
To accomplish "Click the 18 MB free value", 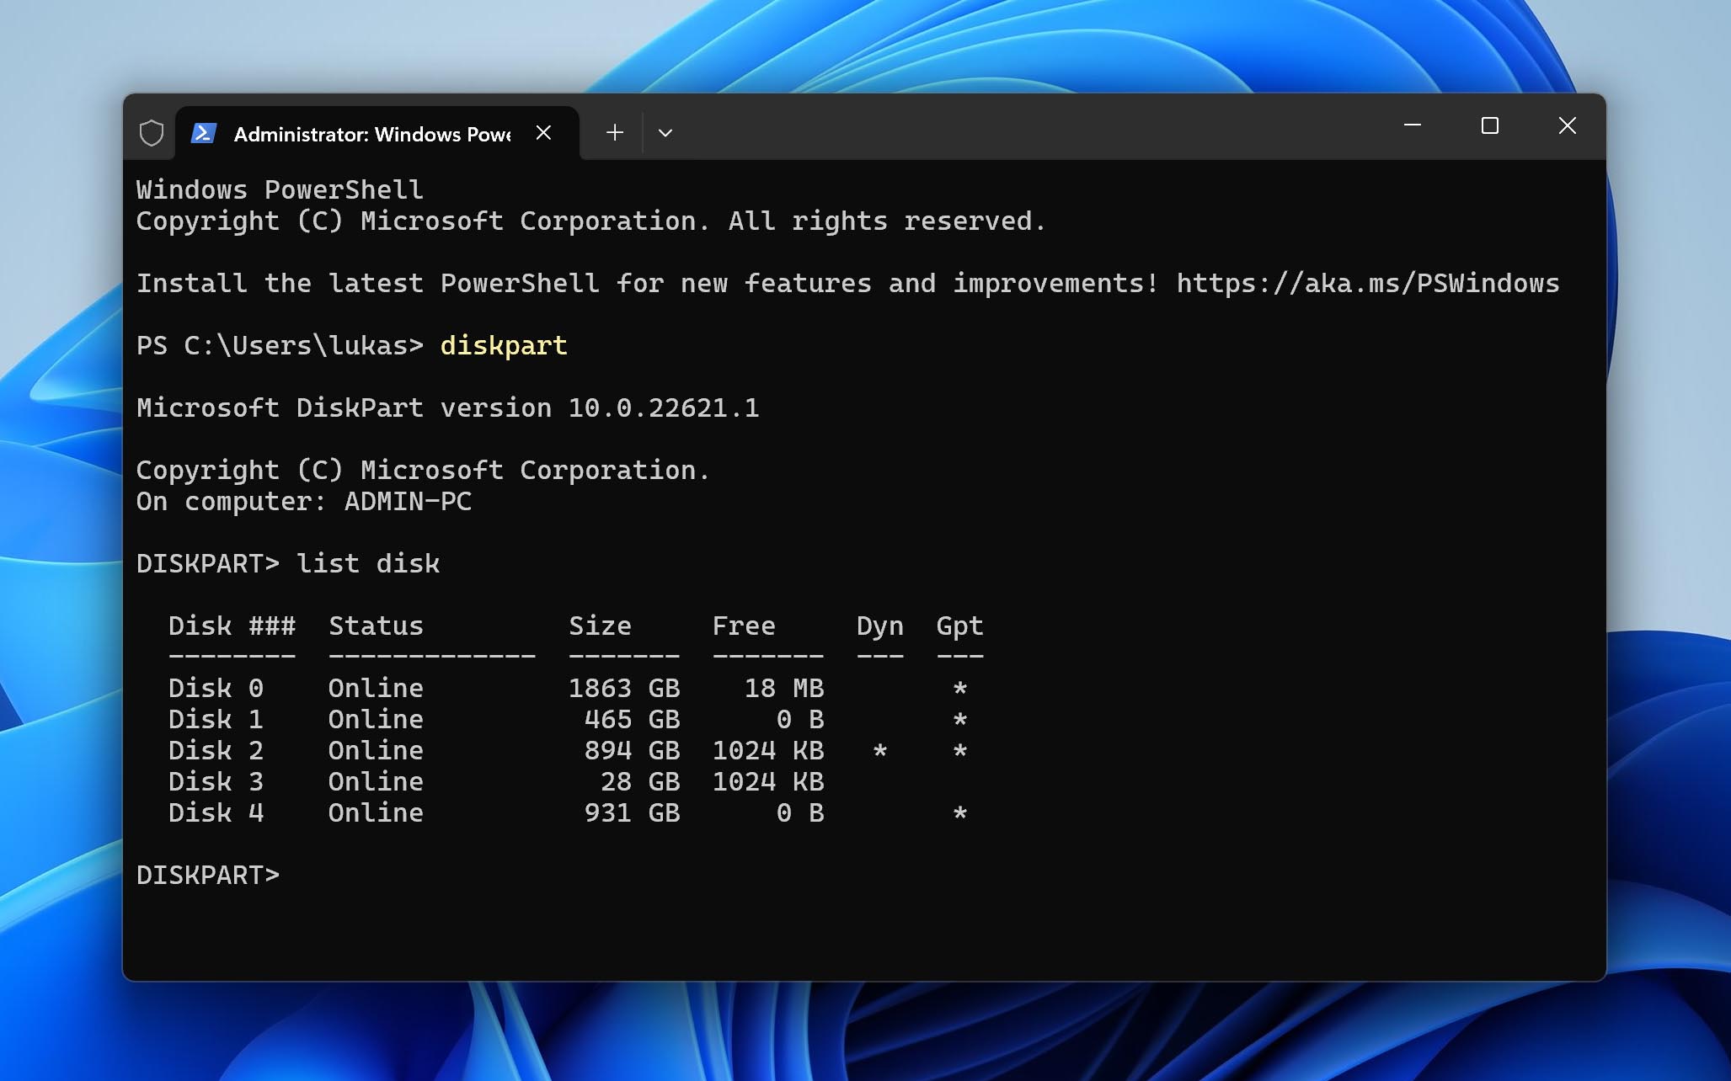I will (784, 688).
